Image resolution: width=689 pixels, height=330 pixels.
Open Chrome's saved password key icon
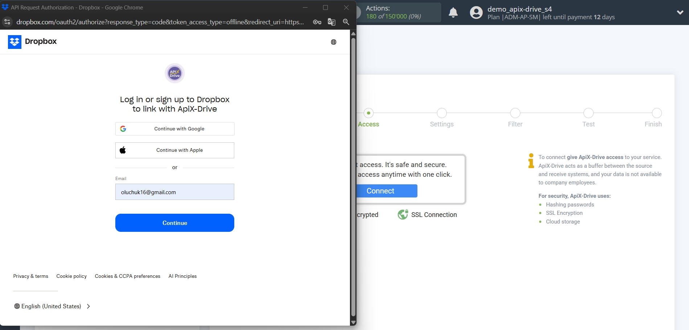pyautogui.click(x=317, y=22)
